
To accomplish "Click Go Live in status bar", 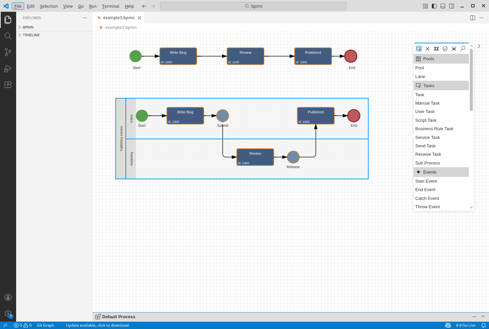I will 466,325.
